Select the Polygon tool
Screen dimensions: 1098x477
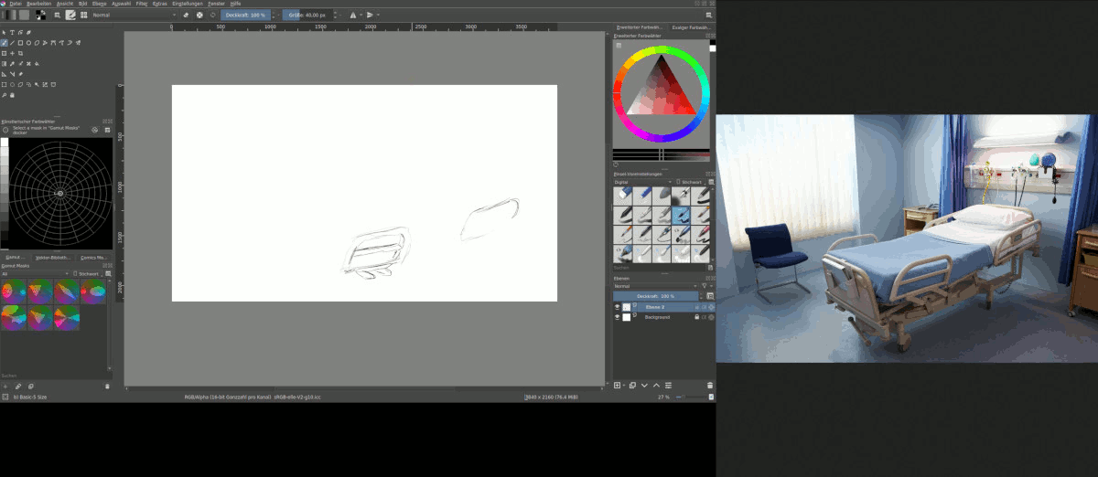37,43
